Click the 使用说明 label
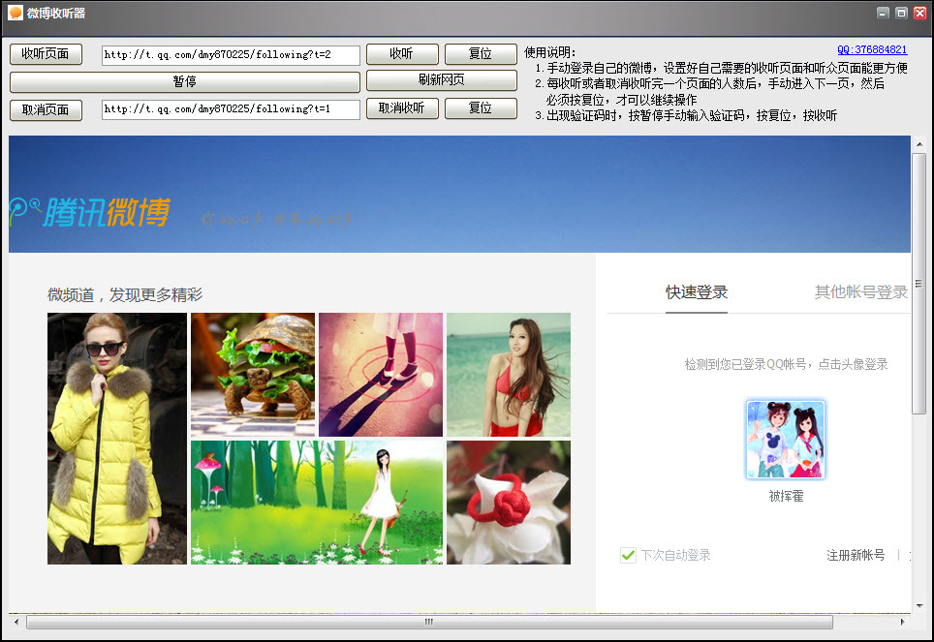 (x=549, y=52)
